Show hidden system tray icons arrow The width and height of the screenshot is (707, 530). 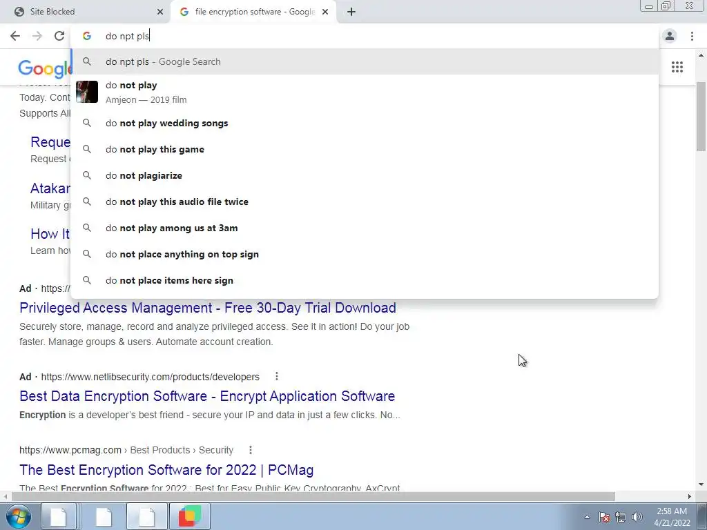click(x=587, y=517)
